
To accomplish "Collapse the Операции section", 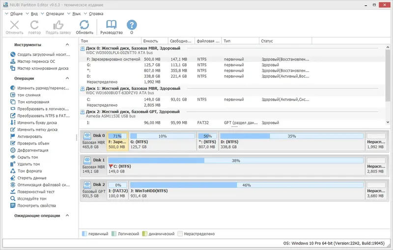I will point(67,78).
